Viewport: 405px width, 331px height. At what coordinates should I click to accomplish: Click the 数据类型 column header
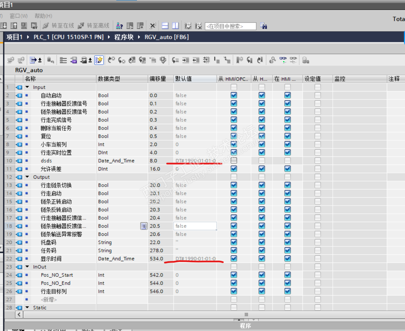pos(122,79)
